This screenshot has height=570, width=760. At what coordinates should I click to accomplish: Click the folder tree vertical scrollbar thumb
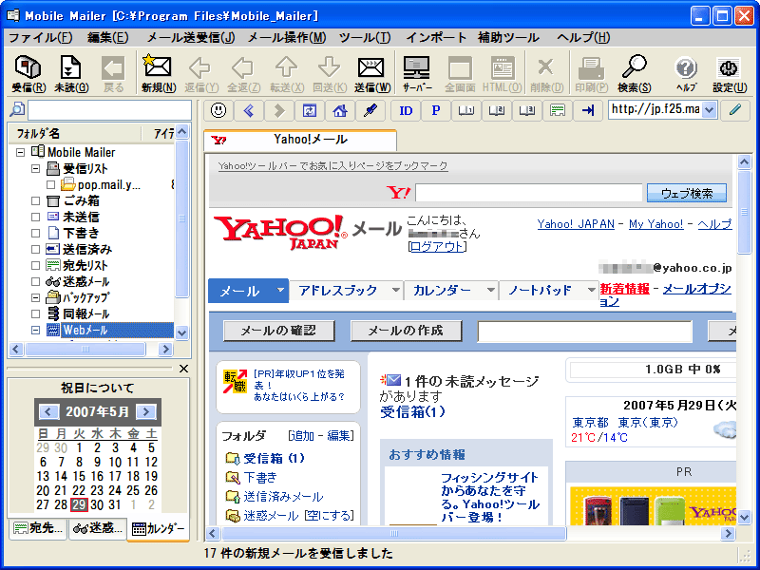181,218
